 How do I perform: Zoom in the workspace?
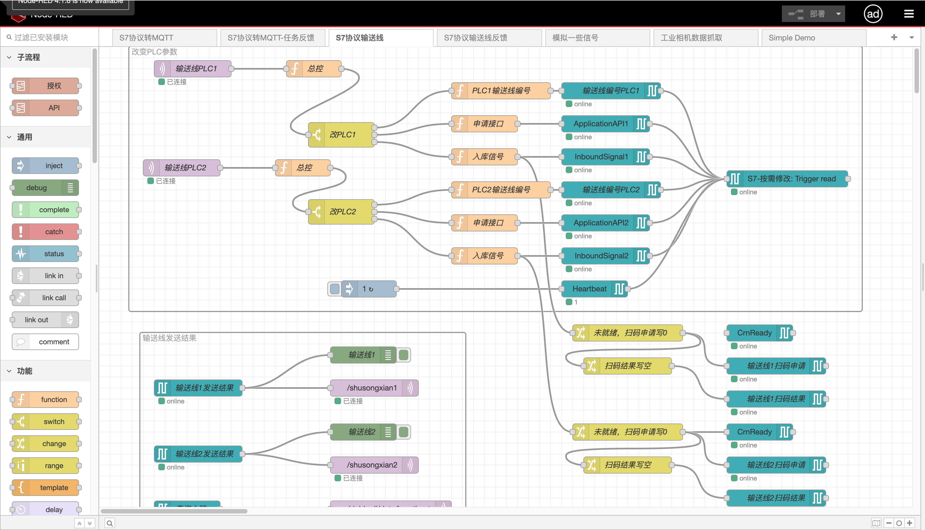click(x=909, y=523)
